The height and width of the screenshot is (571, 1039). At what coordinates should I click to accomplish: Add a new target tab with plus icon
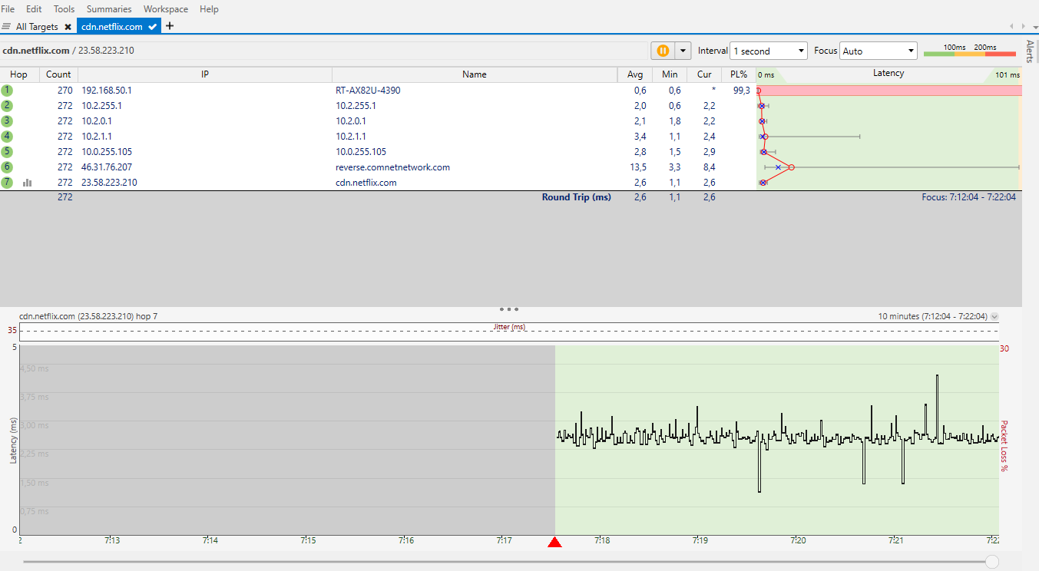pos(170,26)
